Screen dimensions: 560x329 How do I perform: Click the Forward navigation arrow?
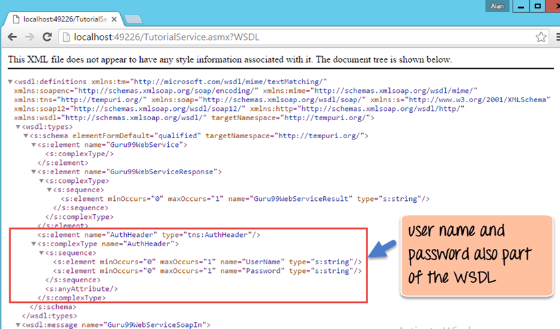[29, 38]
